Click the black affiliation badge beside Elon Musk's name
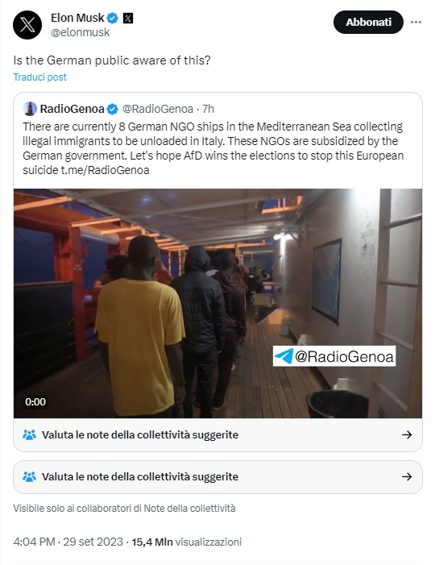This screenshot has height=565, width=435. tap(128, 18)
